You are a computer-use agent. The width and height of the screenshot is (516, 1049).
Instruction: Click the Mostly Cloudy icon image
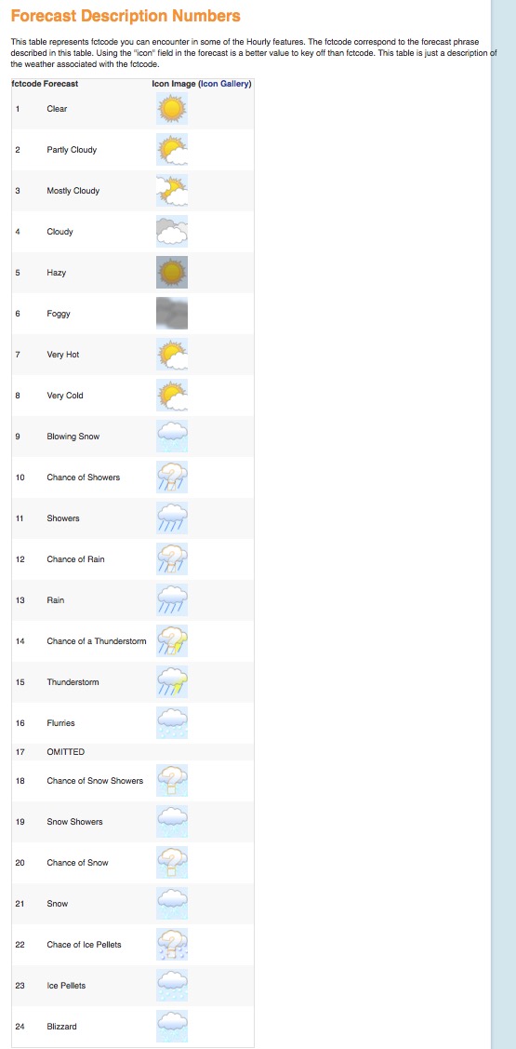(x=172, y=191)
